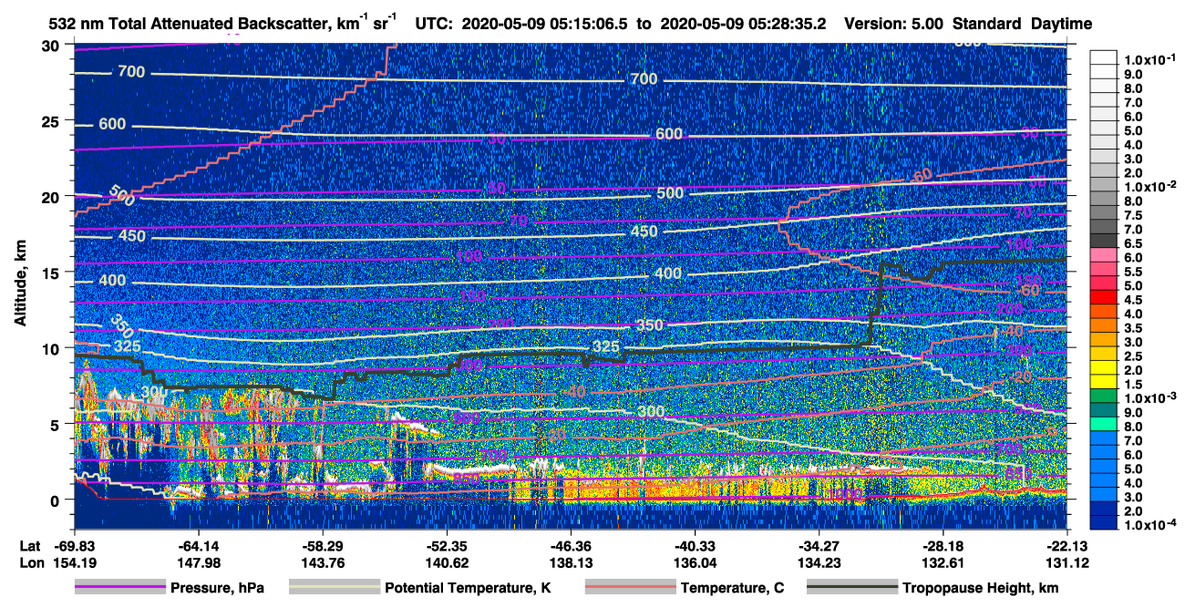The width and height of the screenshot is (1185, 608).
Task: Click latitude value -69.83
Action: (x=74, y=546)
